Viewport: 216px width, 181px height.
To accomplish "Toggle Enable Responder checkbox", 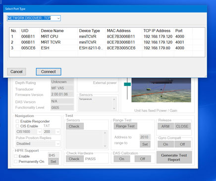I will point(17,121).
